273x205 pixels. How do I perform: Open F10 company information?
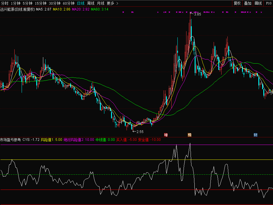[x=269, y=3]
